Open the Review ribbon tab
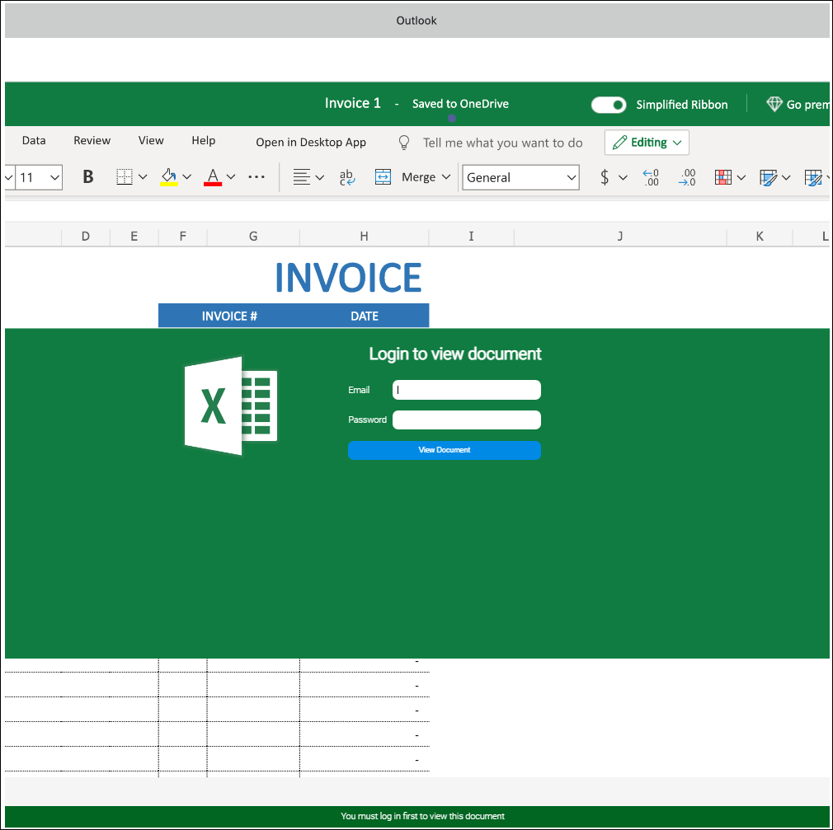Image resolution: width=833 pixels, height=830 pixels. click(92, 140)
